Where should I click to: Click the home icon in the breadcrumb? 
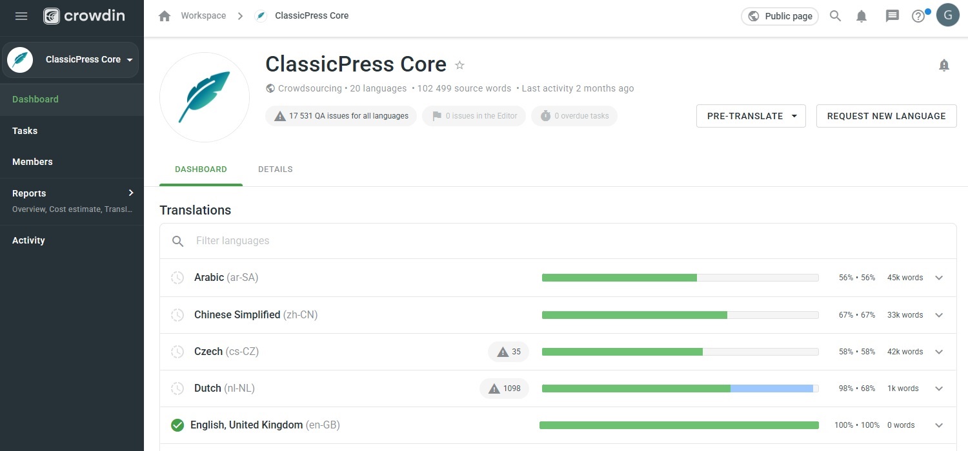165,16
